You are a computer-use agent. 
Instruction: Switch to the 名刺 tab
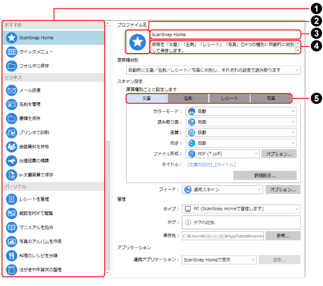(x=188, y=98)
